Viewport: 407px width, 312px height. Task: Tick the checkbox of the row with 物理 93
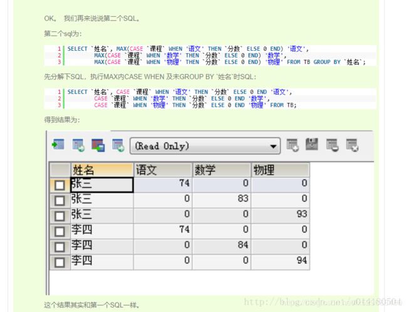pyautogui.click(x=59, y=216)
